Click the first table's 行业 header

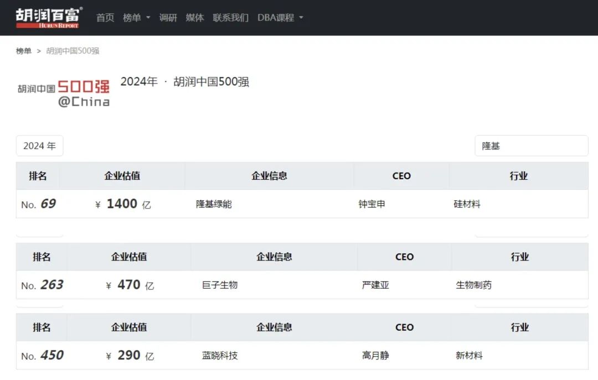click(x=519, y=176)
